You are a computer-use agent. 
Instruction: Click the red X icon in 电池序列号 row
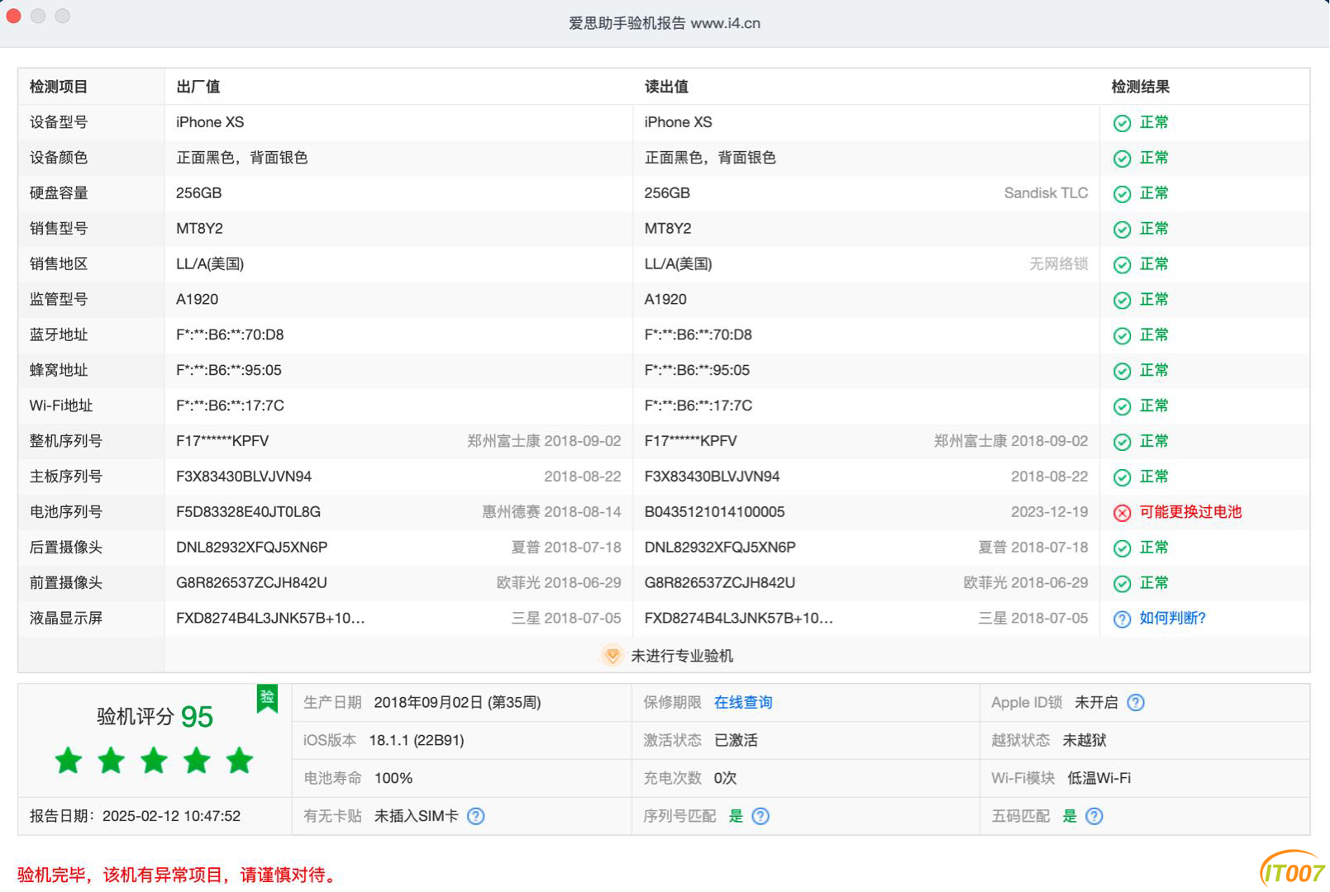click(1122, 513)
